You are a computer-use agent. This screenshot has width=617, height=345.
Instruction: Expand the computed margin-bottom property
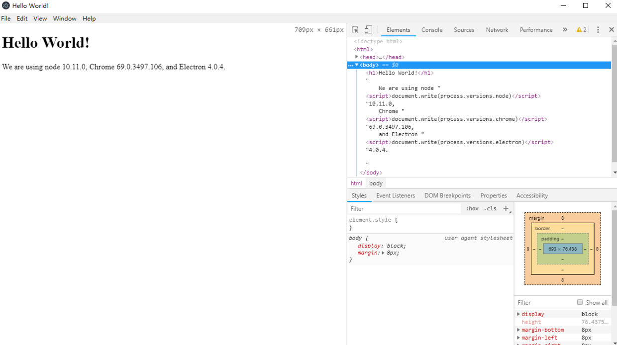point(518,330)
